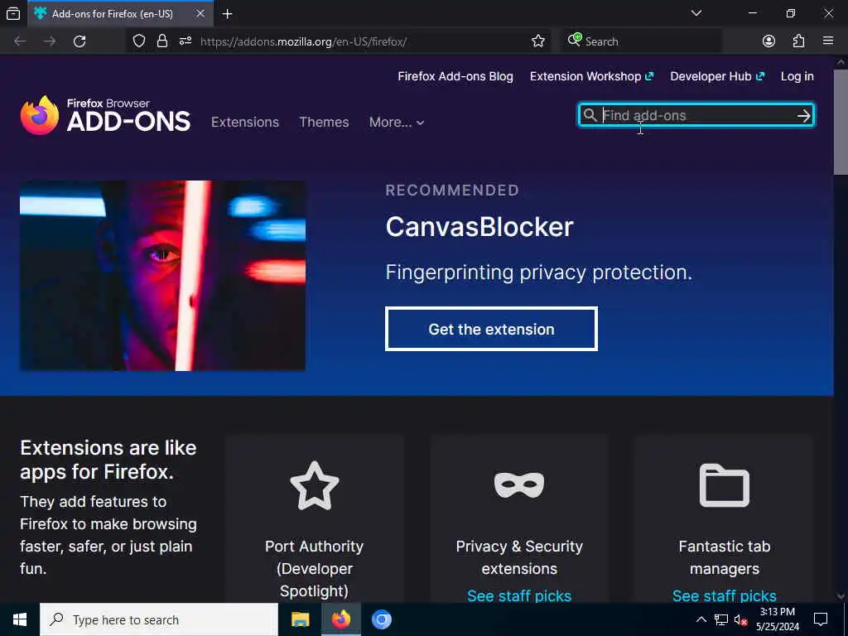Viewport: 848px width, 636px height.
Task: Click the Get the extension button
Action: pos(492,329)
